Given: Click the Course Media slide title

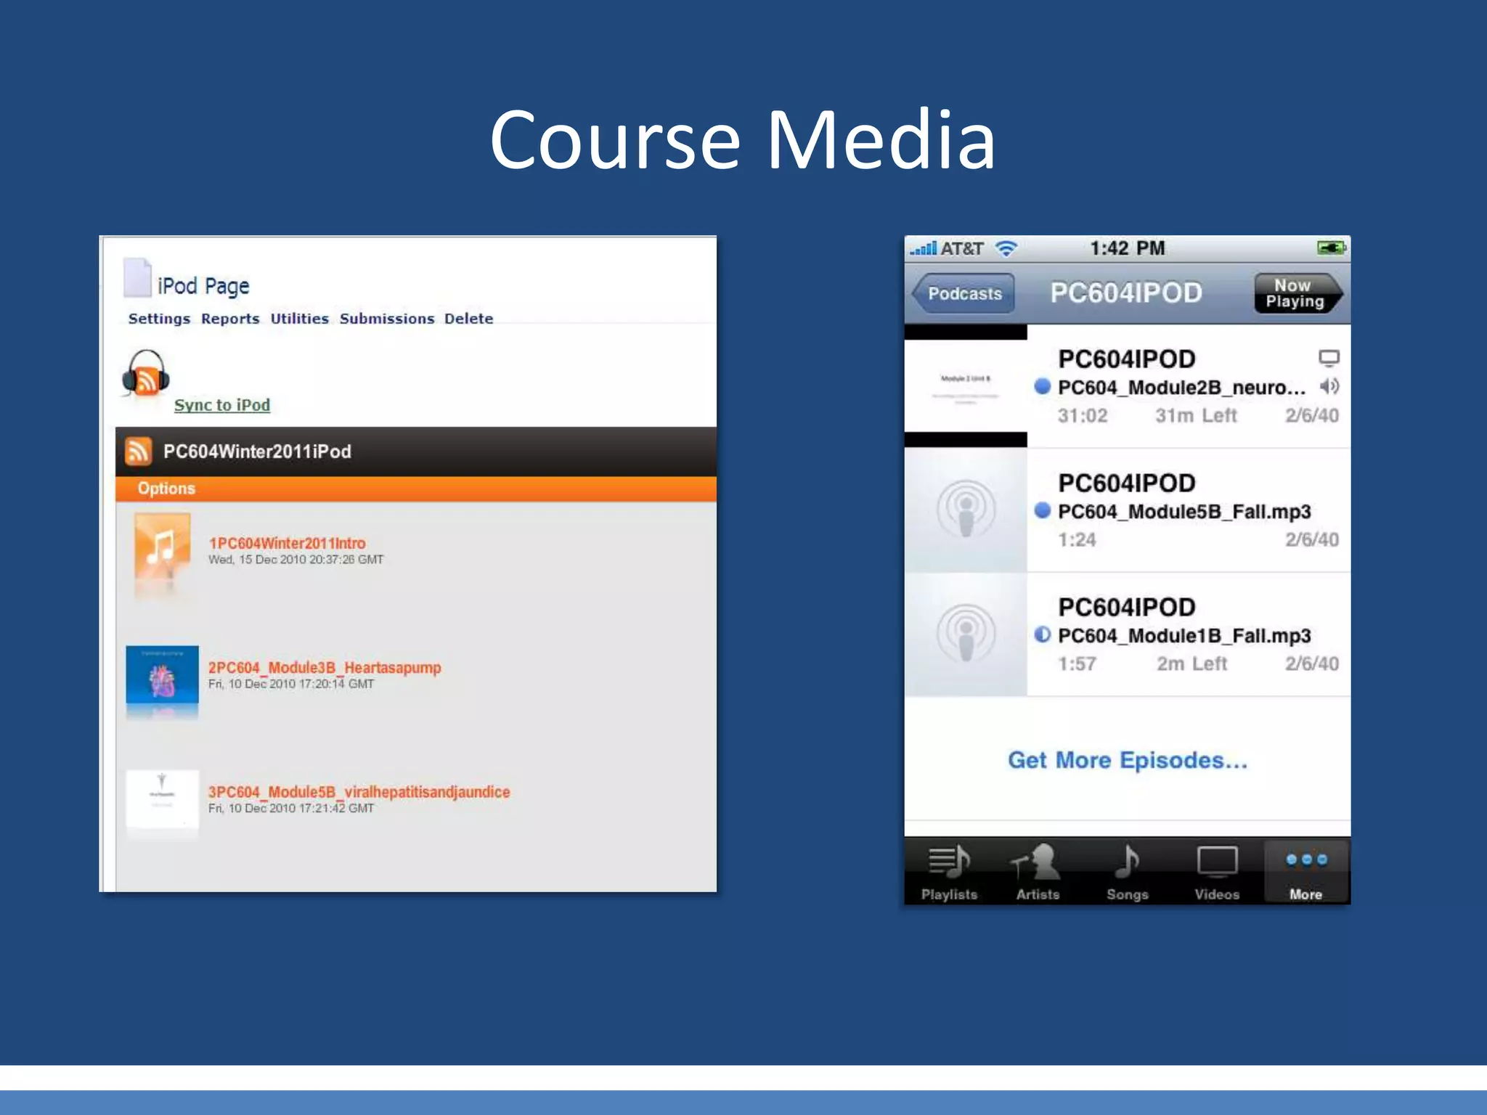Looking at the screenshot, I should (743, 139).
